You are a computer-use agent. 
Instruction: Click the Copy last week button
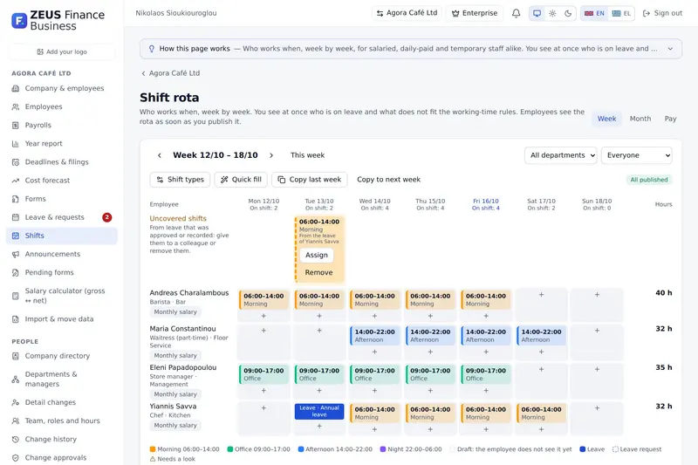pyautogui.click(x=310, y=180)
